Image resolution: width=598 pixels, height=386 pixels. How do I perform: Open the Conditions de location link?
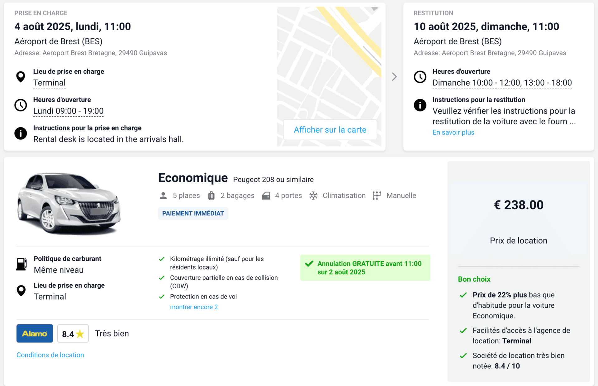pyautogui.click(x=50, y=355)
